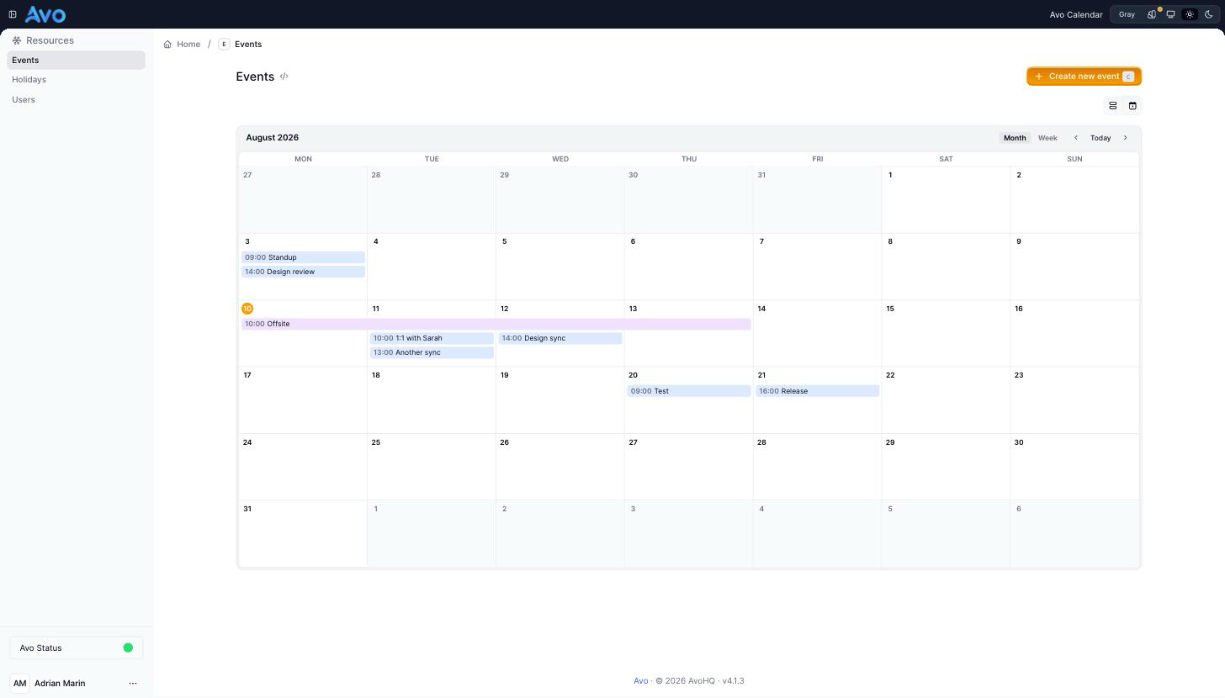
Task: Collapse the sidebar with top-left panel icon
Action: click(13, 14)
